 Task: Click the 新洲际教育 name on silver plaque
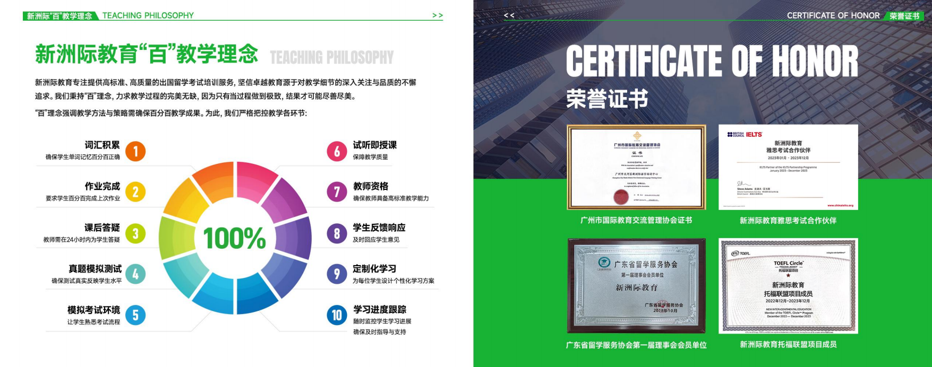coord(636,287)
